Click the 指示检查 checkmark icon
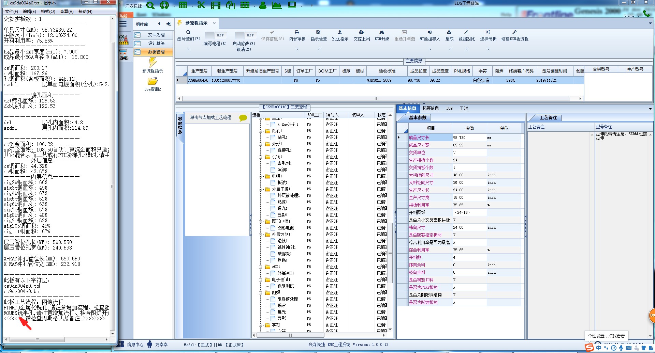The width and height of the screenshot is (655, 353). pyautogui.click(x=318, y=32)
